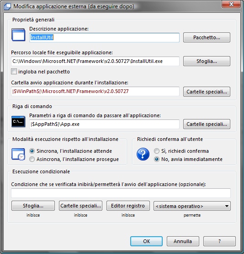Click the parameters field with |$AppPath$|\App.exe
244x254 pixels.
point(104,124)
